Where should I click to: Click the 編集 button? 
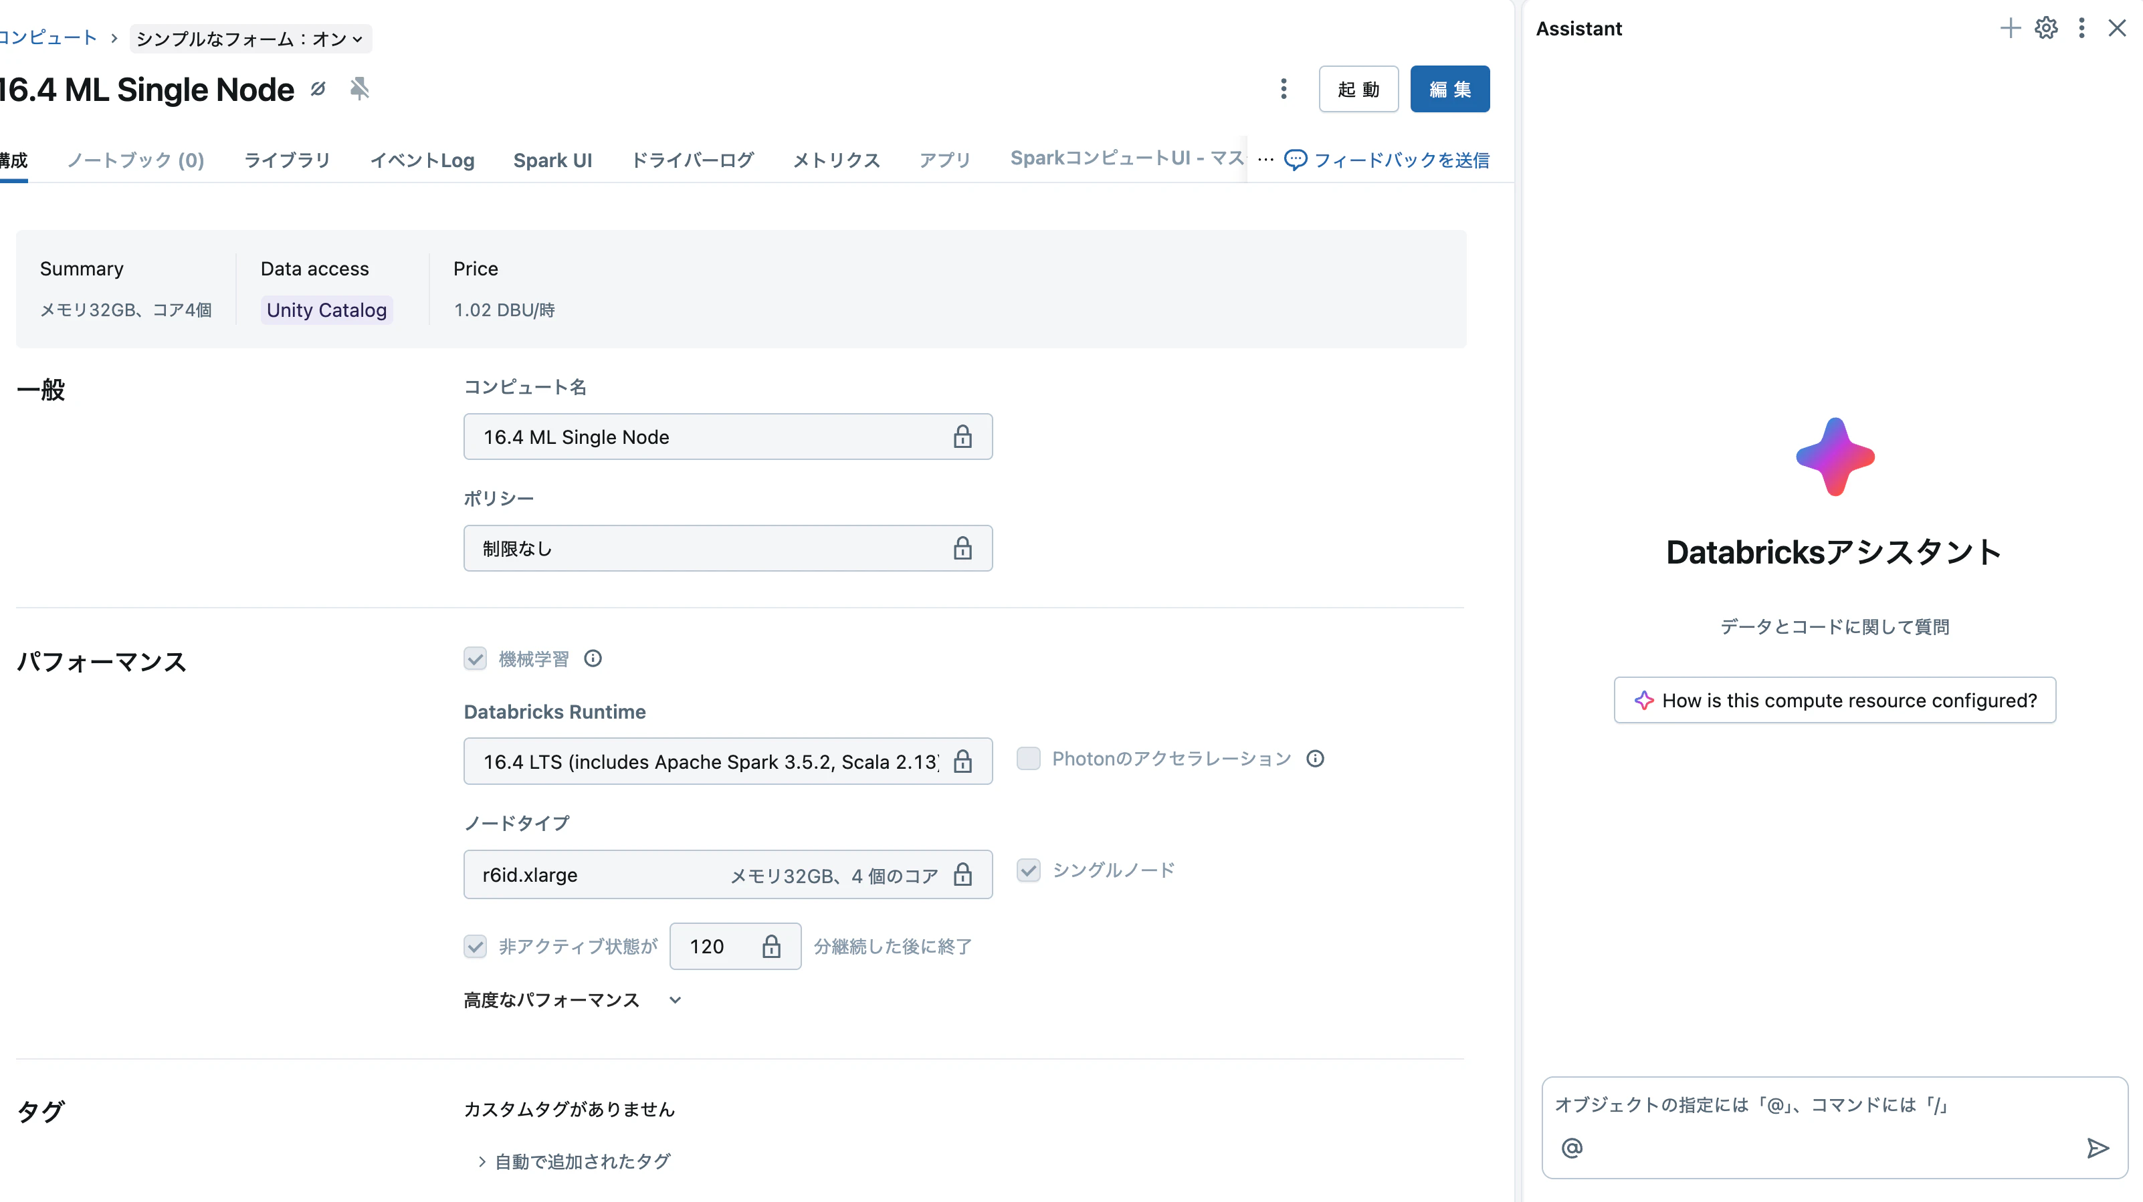(x=1450, y=89)
